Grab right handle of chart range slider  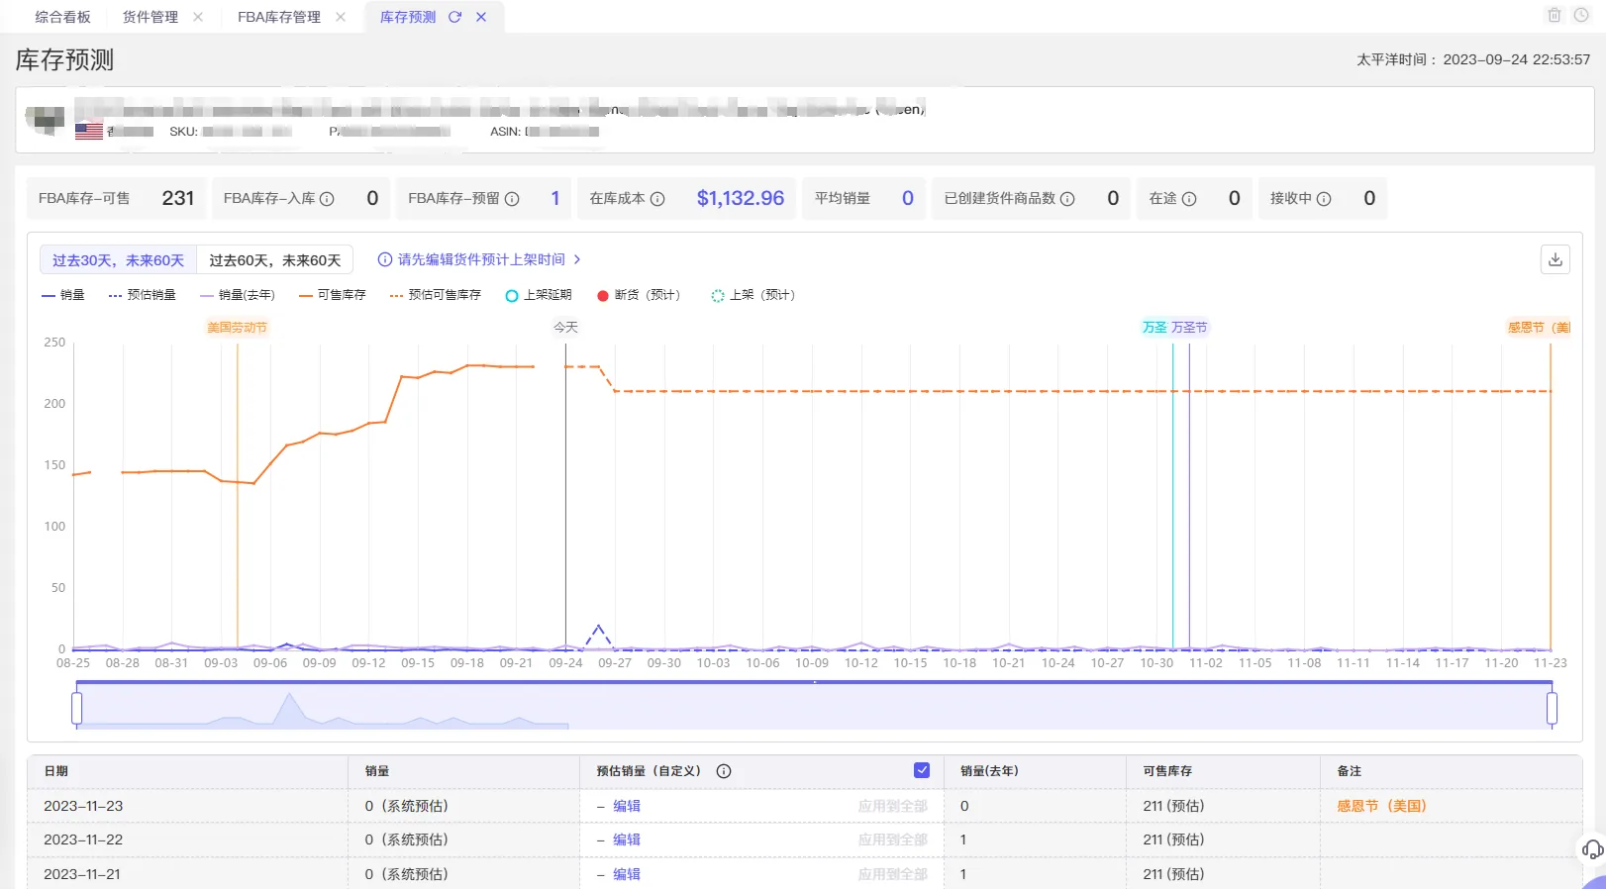coord(1552,708)
